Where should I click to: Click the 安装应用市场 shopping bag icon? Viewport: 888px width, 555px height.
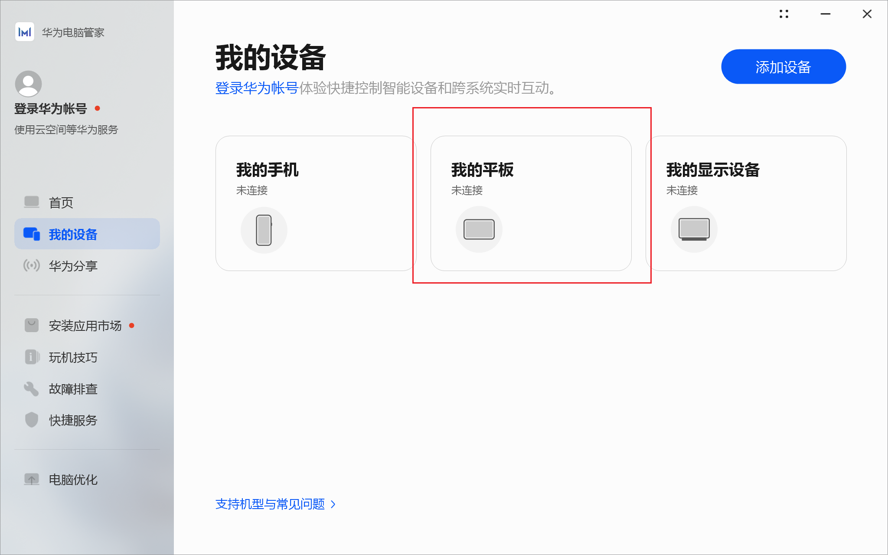click(31, 325)
